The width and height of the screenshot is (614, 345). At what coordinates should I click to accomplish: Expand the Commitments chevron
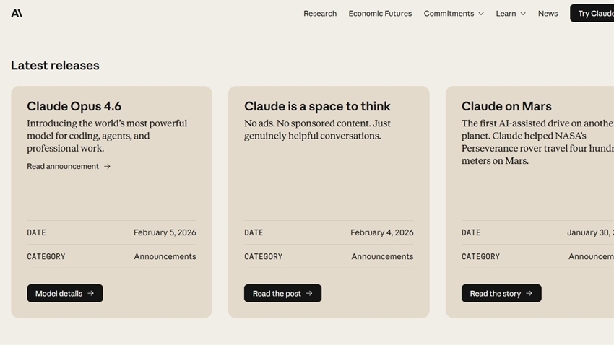(481, 14)
